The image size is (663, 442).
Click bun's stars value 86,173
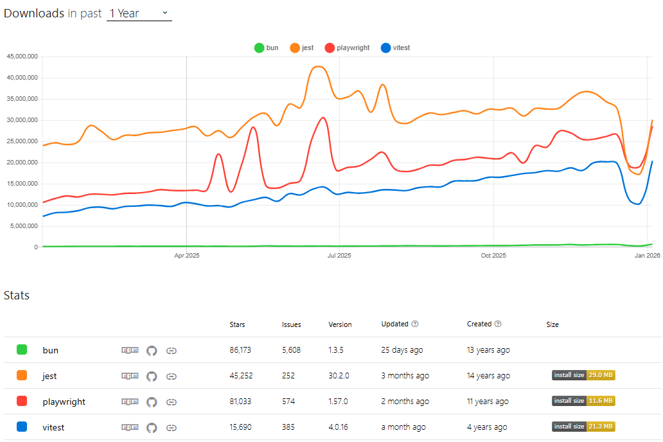tap(240, 350)
